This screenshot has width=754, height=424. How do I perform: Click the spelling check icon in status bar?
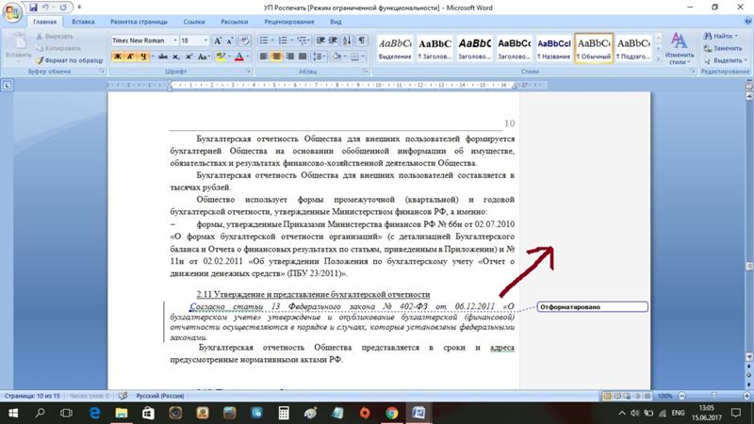pos(123,396)
